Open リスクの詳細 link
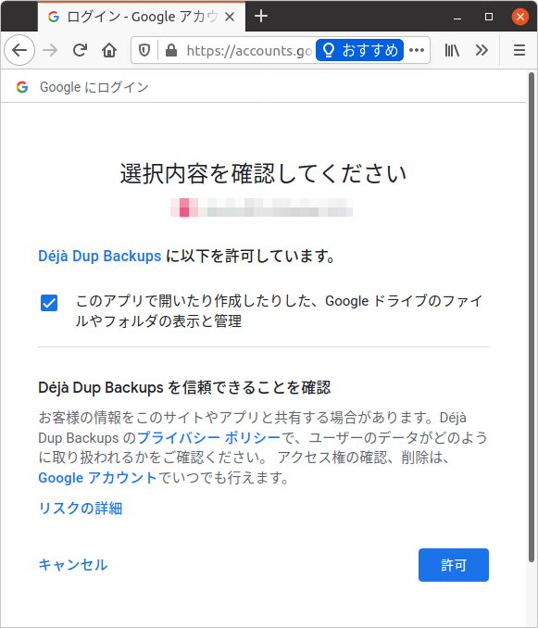The height and width of the screenshot is (628, 538). tap(81, 509)
